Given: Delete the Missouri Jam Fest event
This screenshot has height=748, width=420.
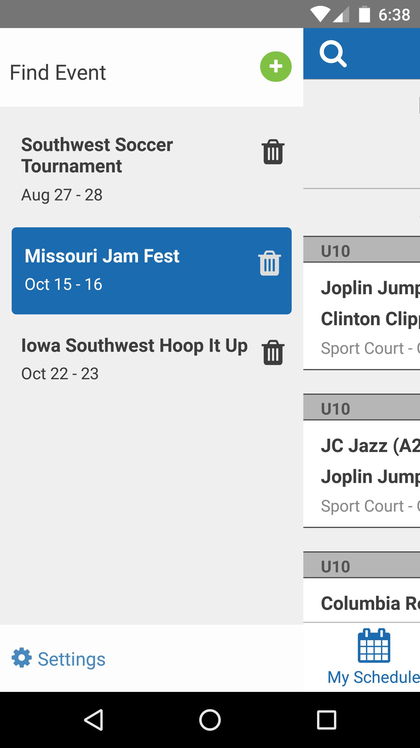Looking at the screenshot, I should click(269, 263).
